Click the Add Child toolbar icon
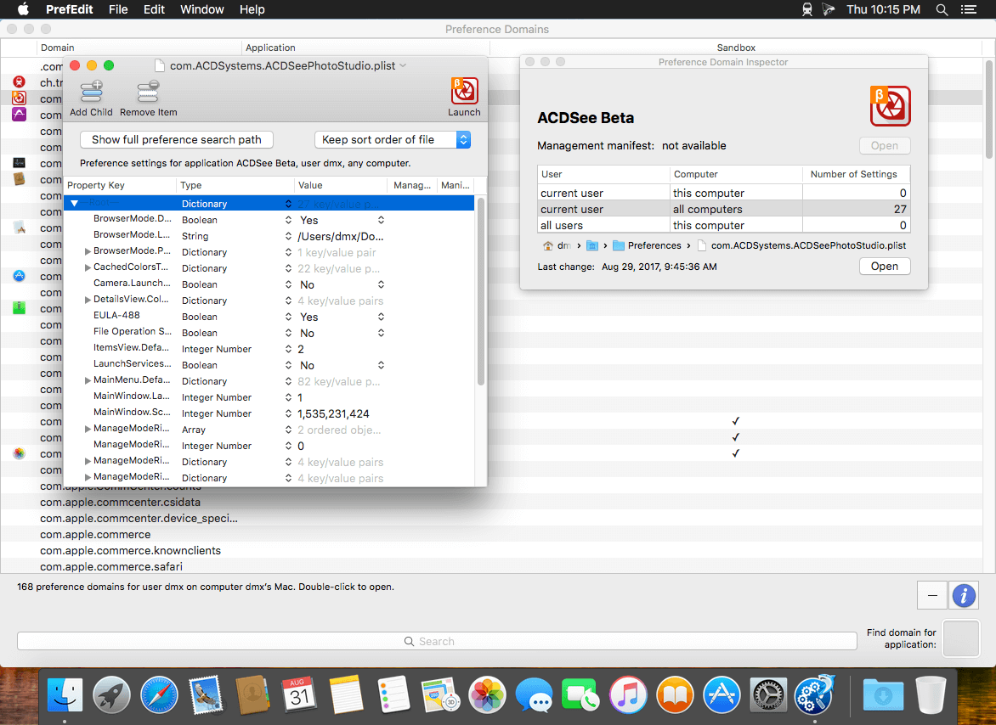996x725 pixels. coord(92,92)
